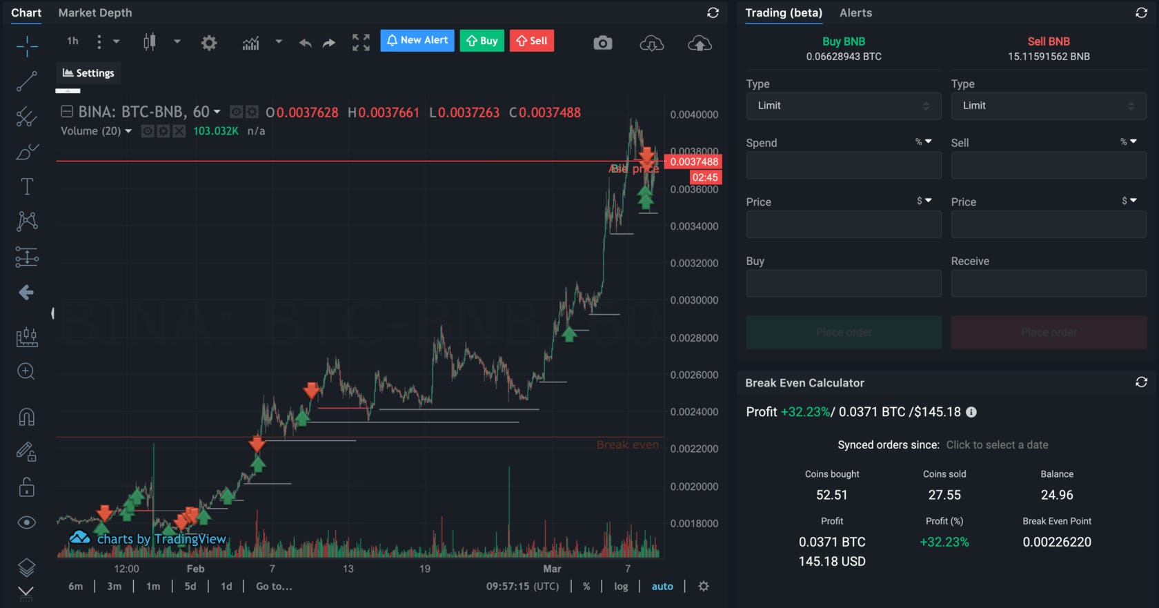Toggle percentage scale mode
The width and height of the screenshot is (1159, 608).
[586, 586]
